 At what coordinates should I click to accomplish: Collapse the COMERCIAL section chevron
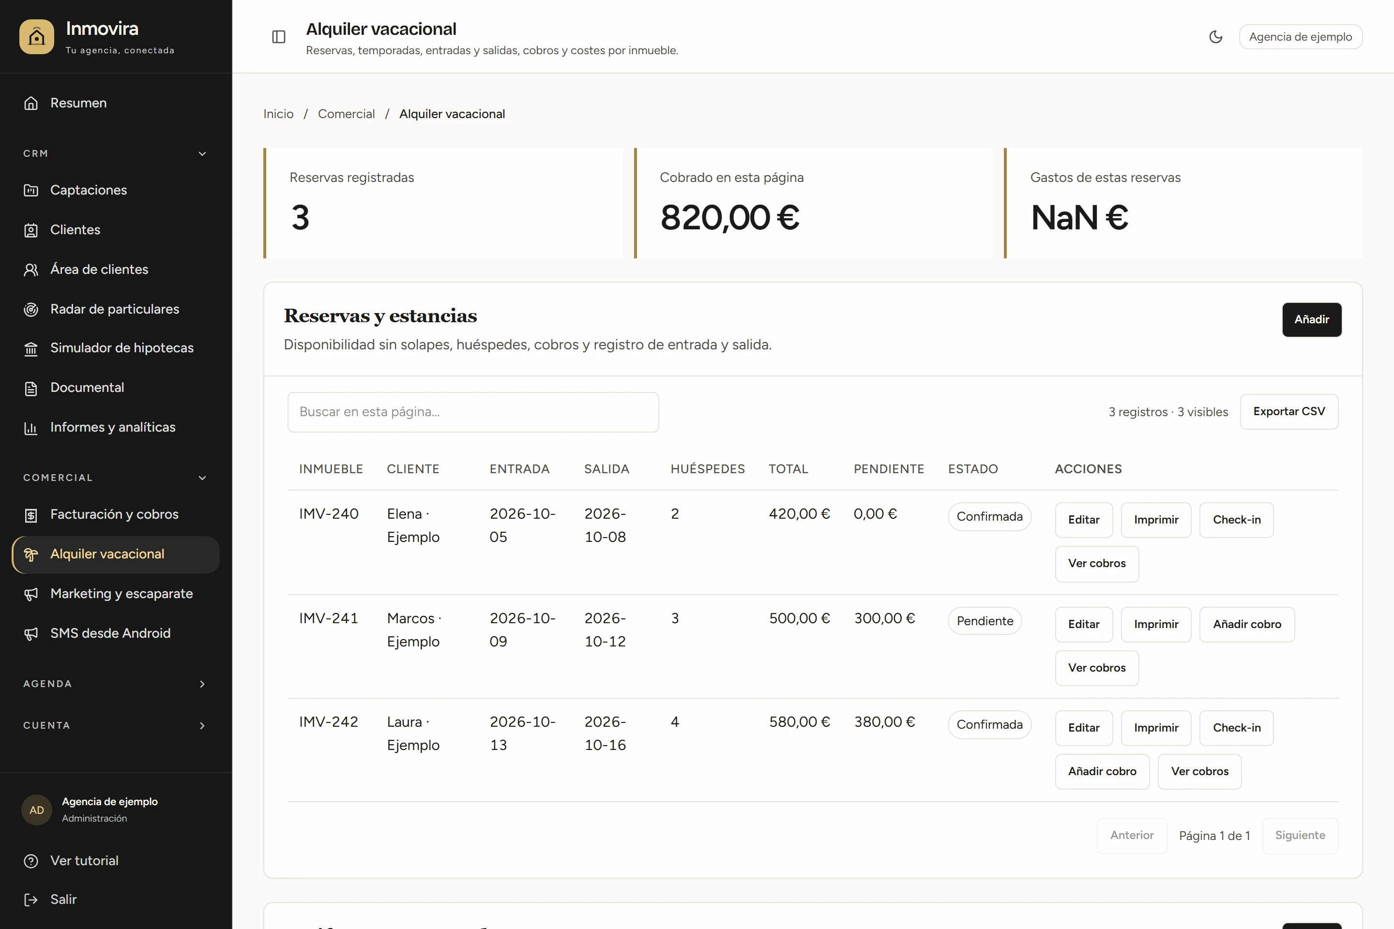(202, 478)
